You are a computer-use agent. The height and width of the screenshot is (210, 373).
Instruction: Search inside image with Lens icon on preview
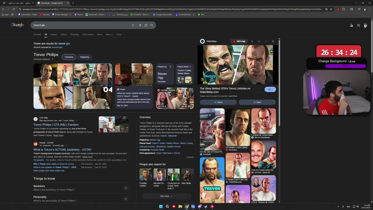tap(203, 80)
